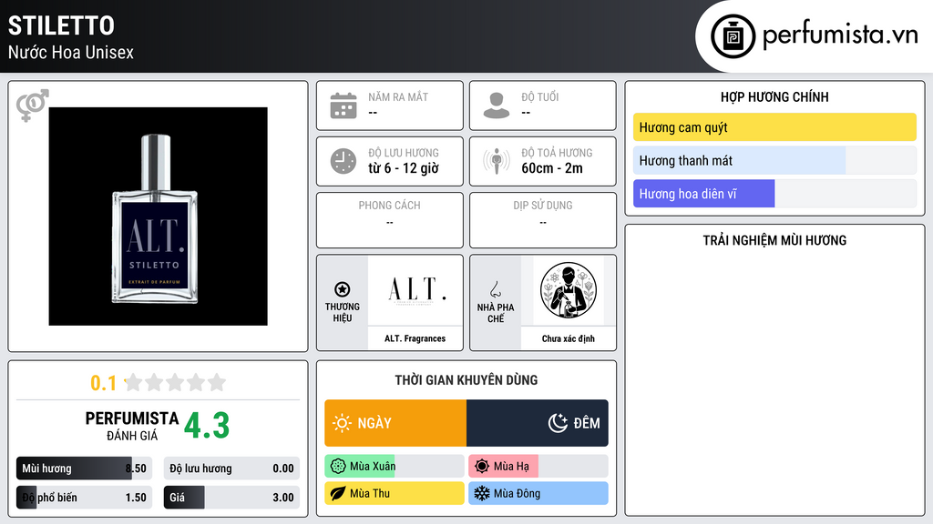Image resolution: width=933 pixels, height=524 pixels.
Task: Click the Chưa xác định perfumer label
Action: [x=569, y=338]
